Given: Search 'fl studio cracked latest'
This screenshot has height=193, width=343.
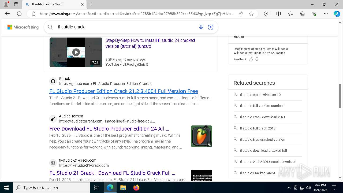Looking at the screenshot, I should [268, 173].
